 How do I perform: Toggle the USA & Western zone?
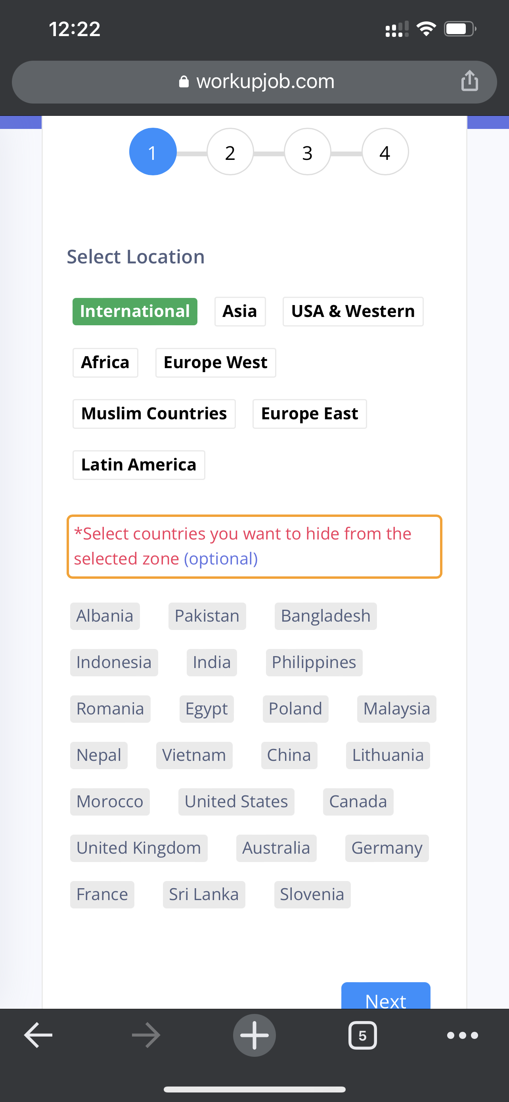click(353, 311)
